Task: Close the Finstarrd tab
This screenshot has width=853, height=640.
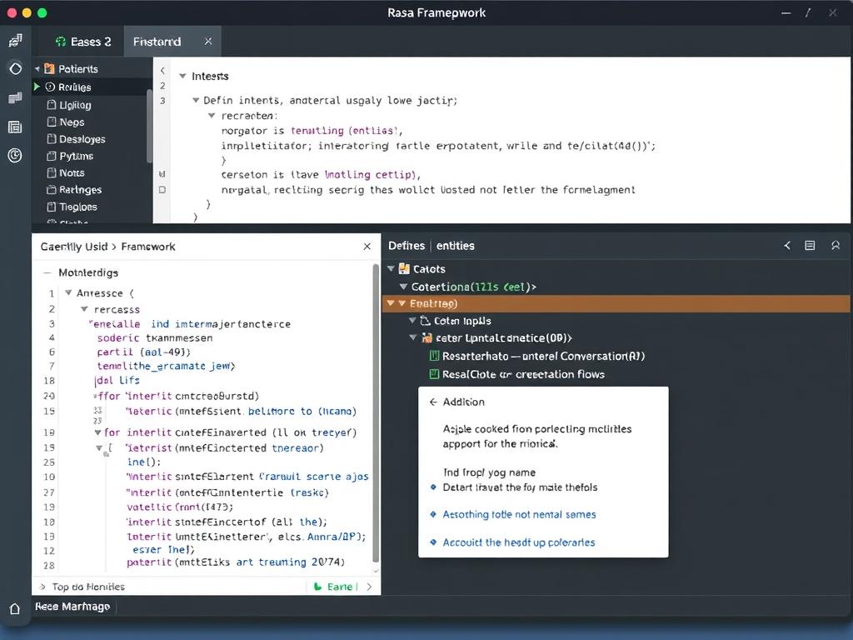Action: click(x=208, y=42)
